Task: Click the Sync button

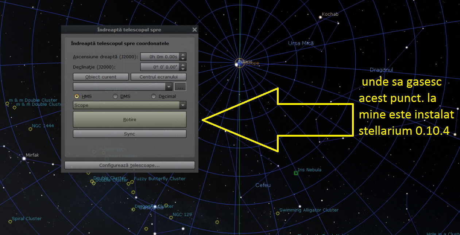Action: [130, 134]
